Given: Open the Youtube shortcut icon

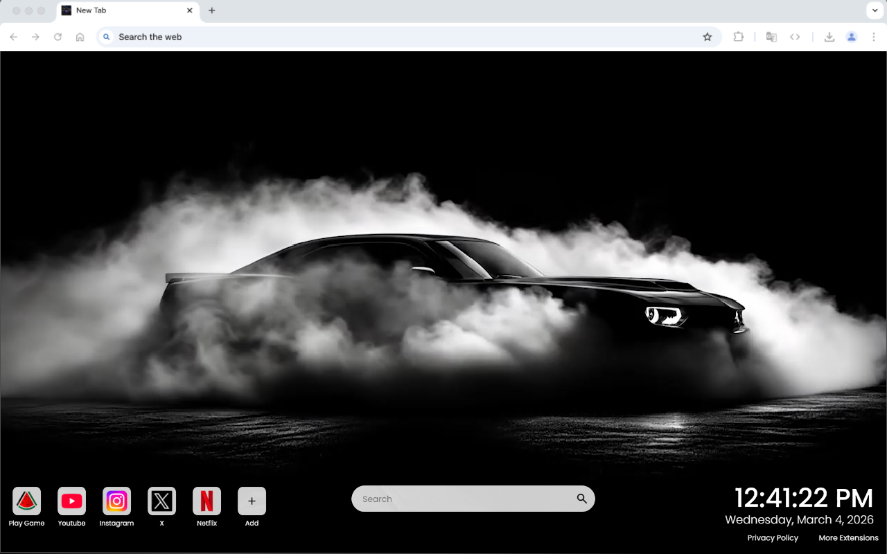Looking at the screenshot, I should click(x=71, y=501).
